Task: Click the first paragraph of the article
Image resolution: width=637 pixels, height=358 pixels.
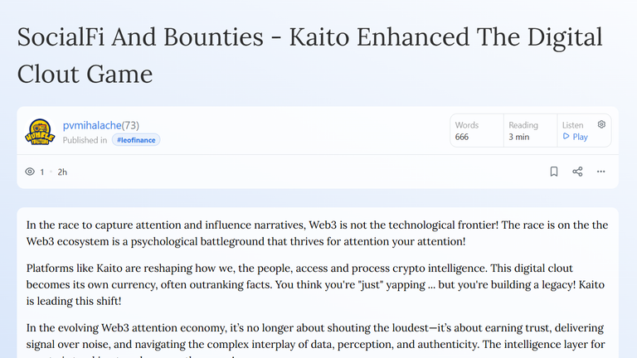Action: pyautogui.click(x=318, y=233)
